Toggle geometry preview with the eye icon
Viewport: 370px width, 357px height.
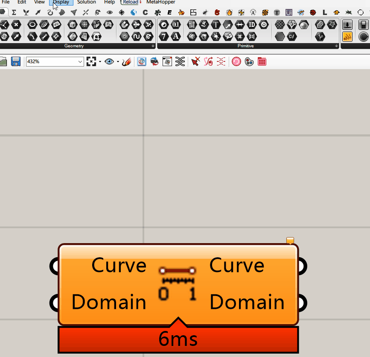110,61
